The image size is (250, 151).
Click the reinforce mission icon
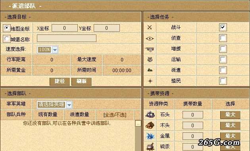[149, 49]
